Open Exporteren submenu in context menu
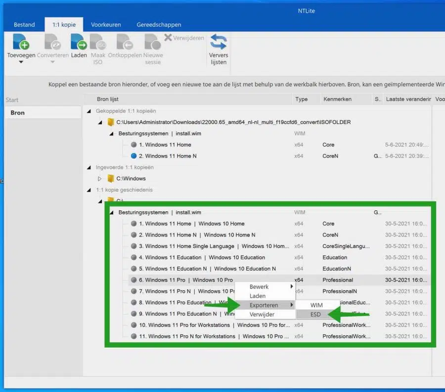 [265, 305]
